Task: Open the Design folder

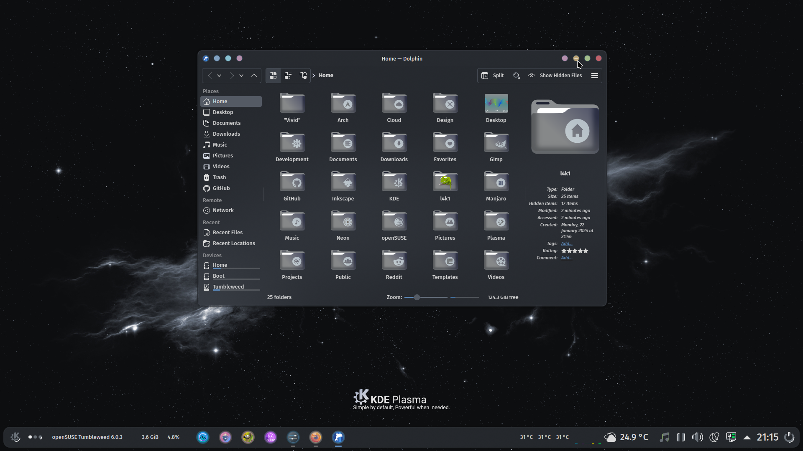Action: tap(445, 108)
